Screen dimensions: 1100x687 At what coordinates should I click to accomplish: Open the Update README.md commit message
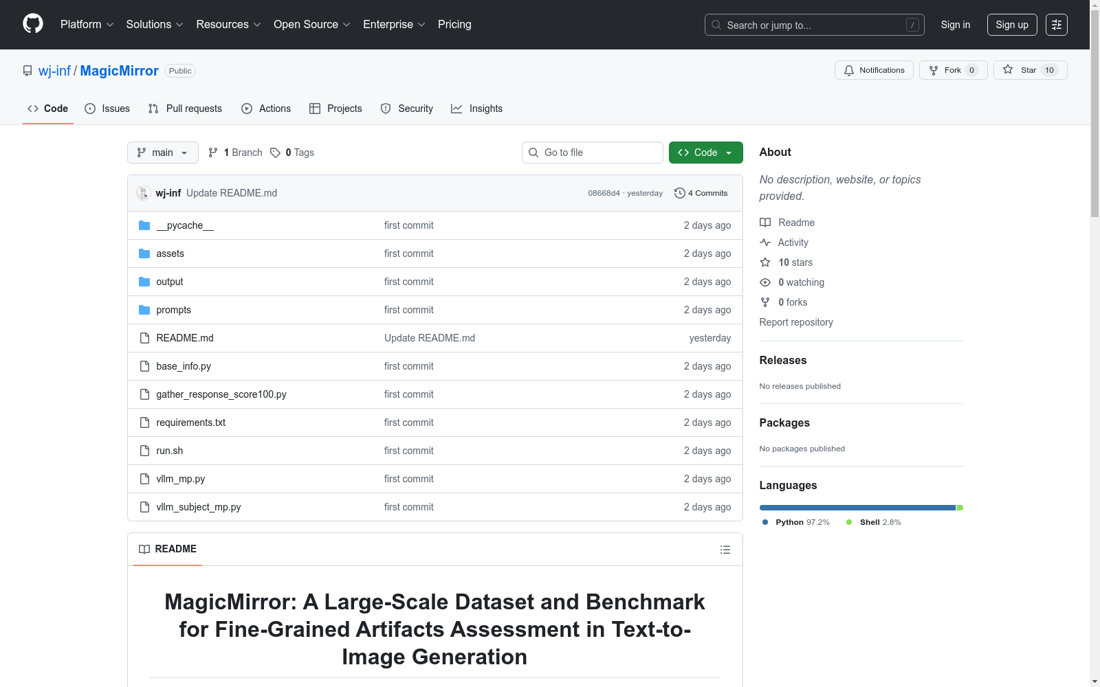pos(232,193)
